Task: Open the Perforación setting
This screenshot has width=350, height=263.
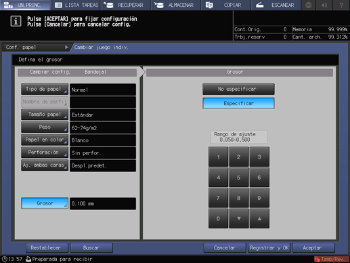Action: tap(45, 153)
